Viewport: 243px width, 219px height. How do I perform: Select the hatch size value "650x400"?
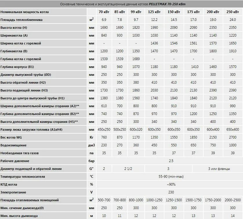pos(233,130)
